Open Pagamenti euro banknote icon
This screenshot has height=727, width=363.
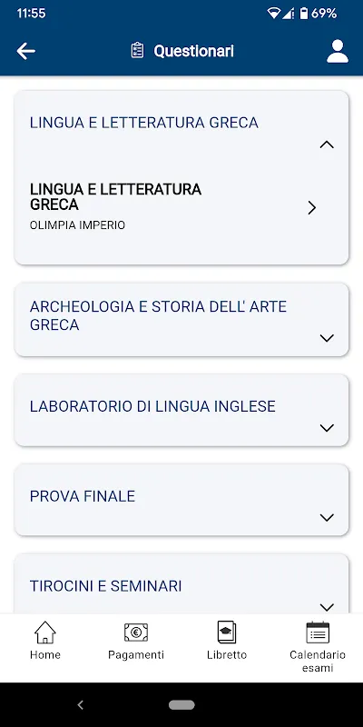point(136,632)
